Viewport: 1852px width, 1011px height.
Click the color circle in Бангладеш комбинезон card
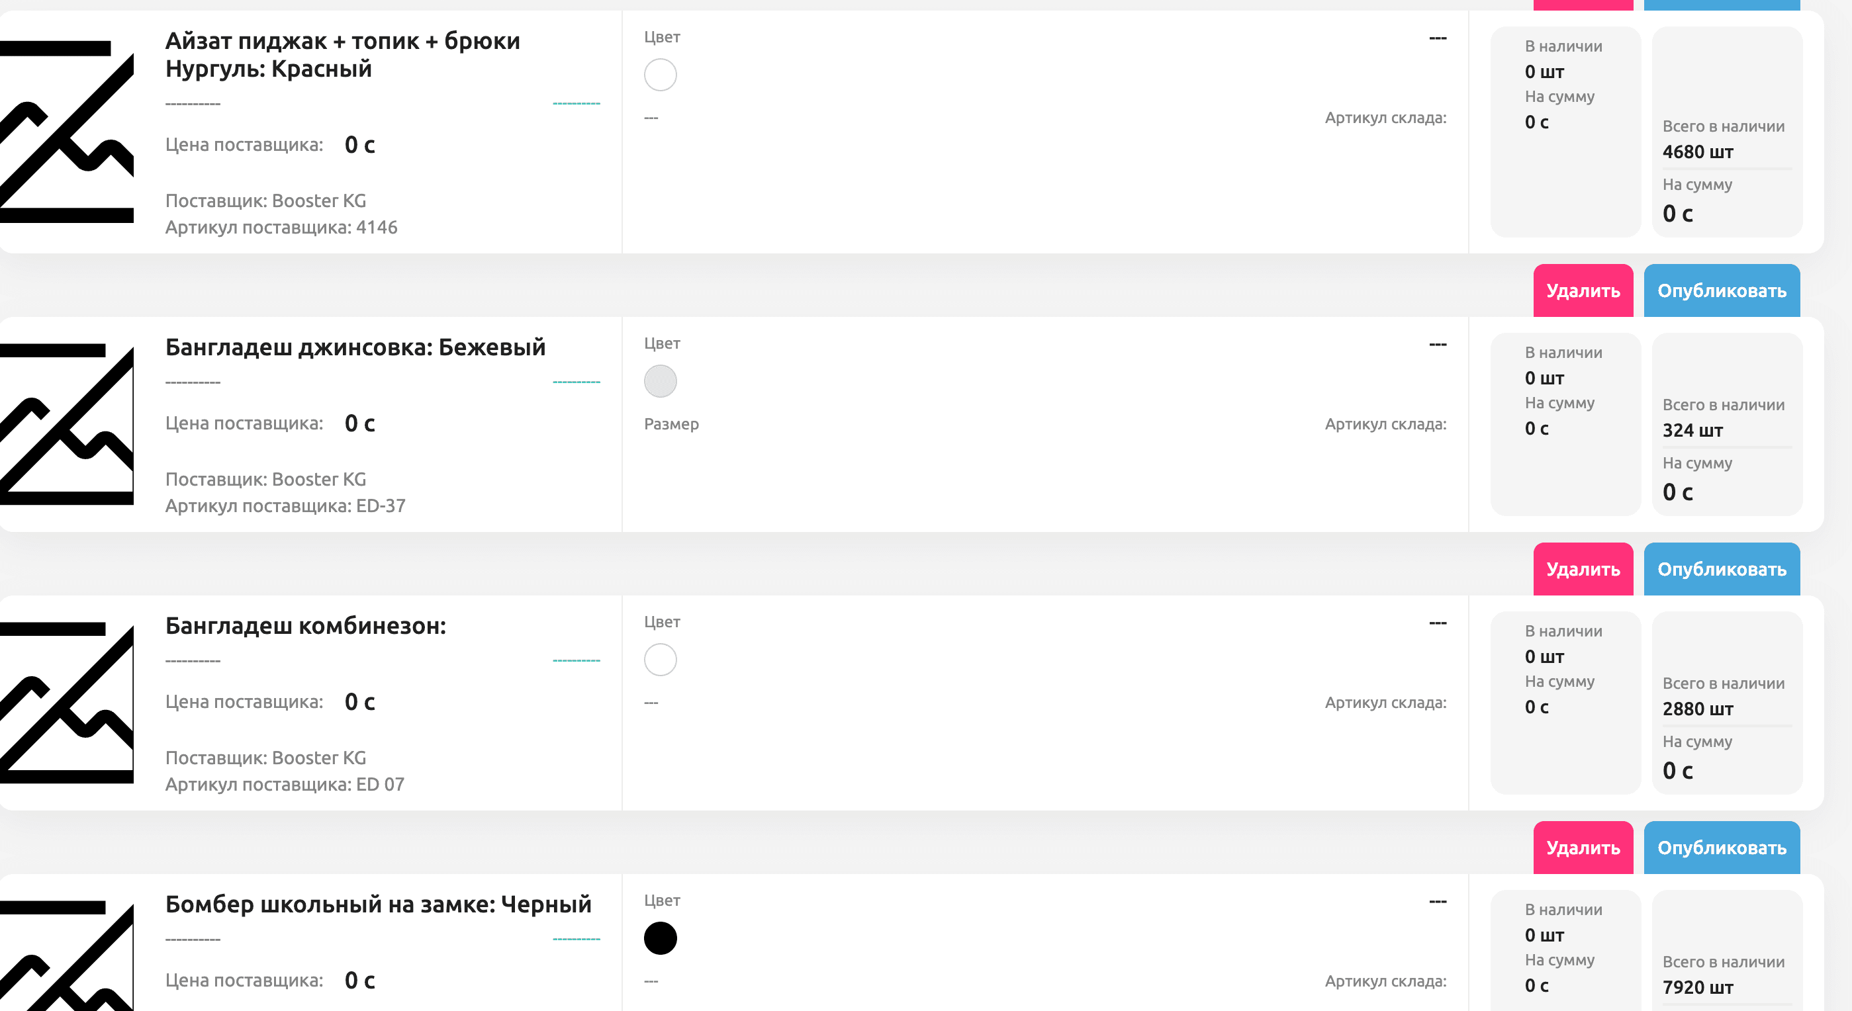click(660, 659)
